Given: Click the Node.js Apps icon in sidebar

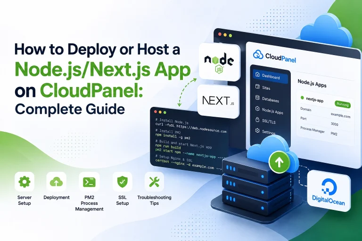Looking at the screenshot, I should pos(257,109).
